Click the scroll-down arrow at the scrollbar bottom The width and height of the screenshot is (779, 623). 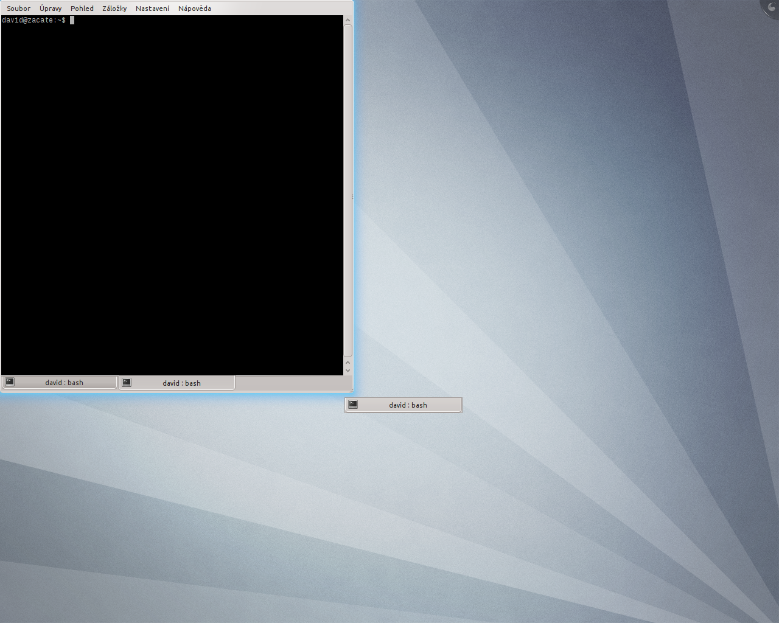click(x=348, y=371)
